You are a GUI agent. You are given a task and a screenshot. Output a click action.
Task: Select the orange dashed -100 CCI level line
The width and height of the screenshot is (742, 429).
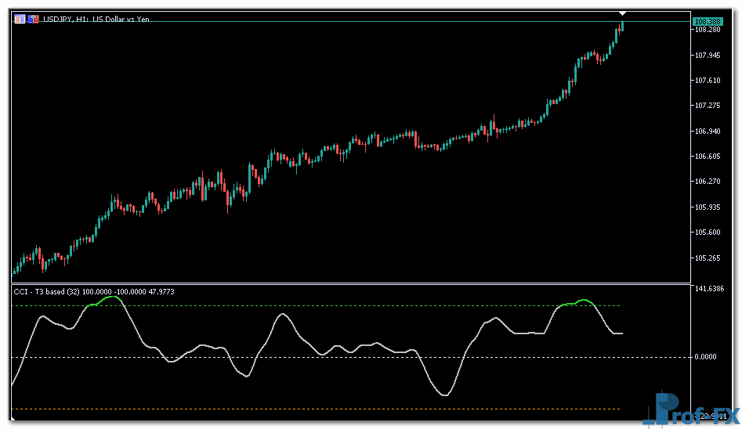point(313,409)
